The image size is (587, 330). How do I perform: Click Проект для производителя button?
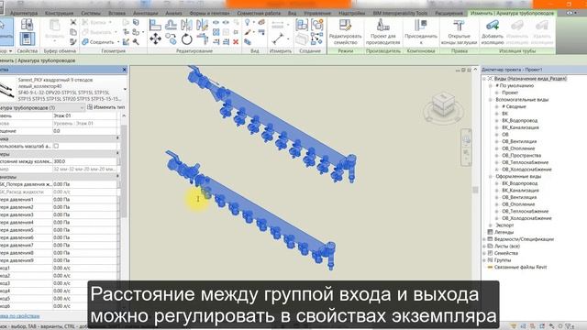(383, 33)
